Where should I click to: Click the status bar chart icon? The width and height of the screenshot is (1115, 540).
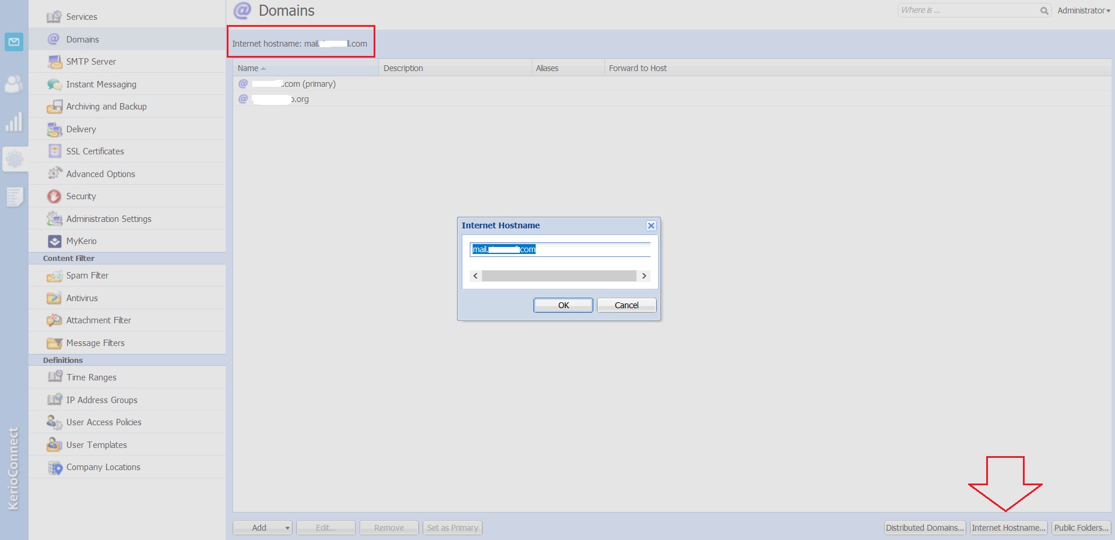pyautogui.click(x=14, y=122)
